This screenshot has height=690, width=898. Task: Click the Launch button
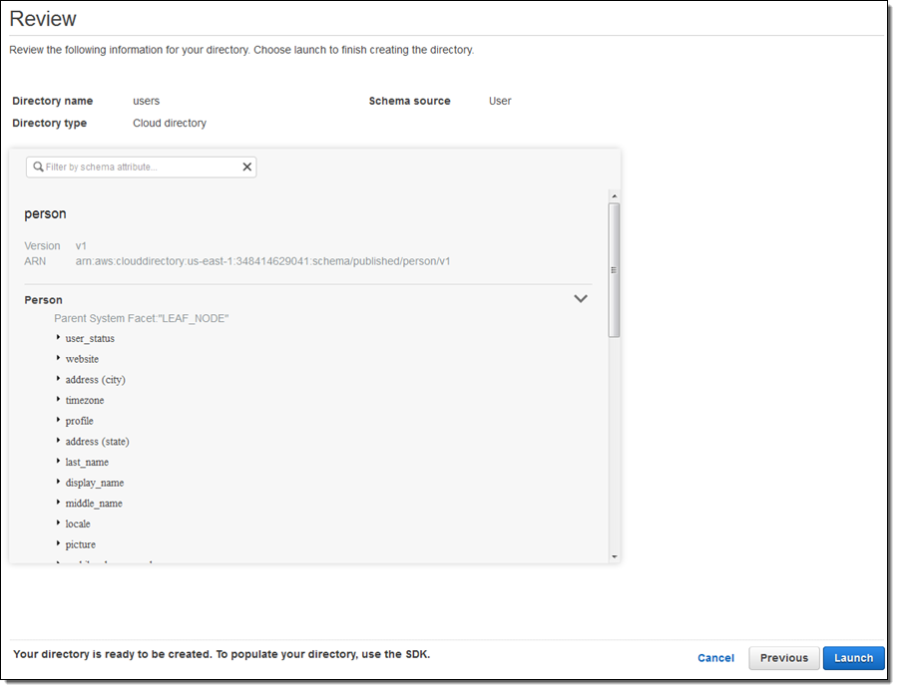(853, 658)
